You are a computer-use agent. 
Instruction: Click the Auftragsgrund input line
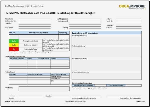pos(85,21)
